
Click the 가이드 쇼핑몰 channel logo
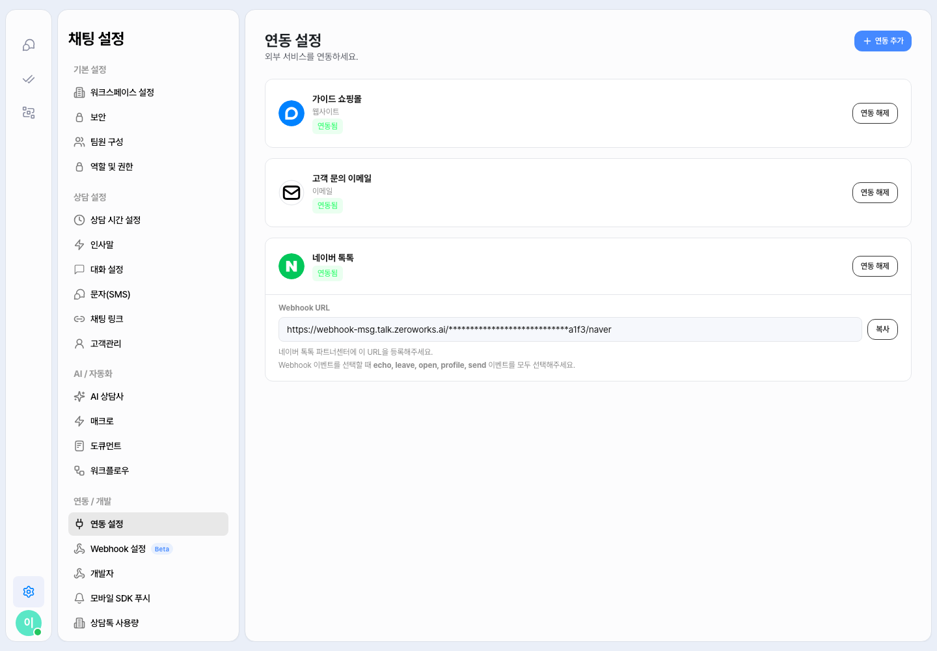click(x=292, y=113)
